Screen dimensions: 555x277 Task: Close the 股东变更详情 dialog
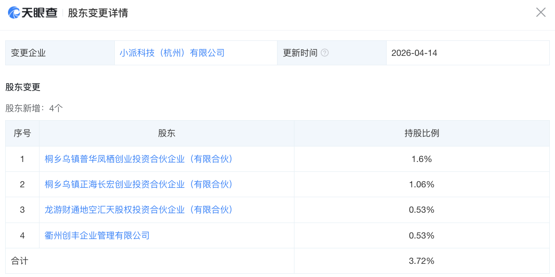point(540,13)
